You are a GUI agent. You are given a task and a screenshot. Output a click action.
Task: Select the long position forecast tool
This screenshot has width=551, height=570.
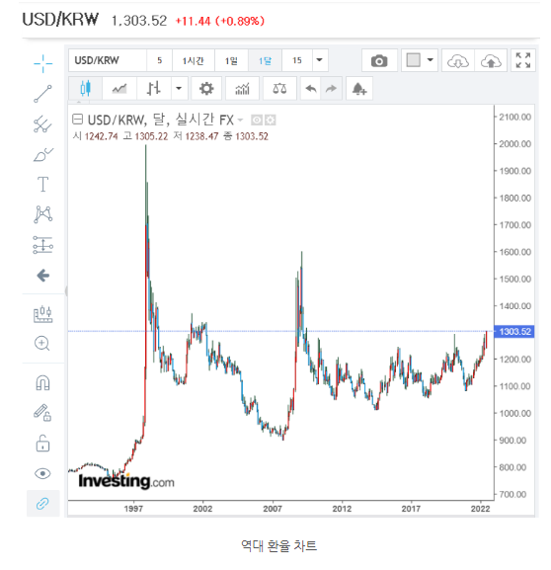[42, 245]
